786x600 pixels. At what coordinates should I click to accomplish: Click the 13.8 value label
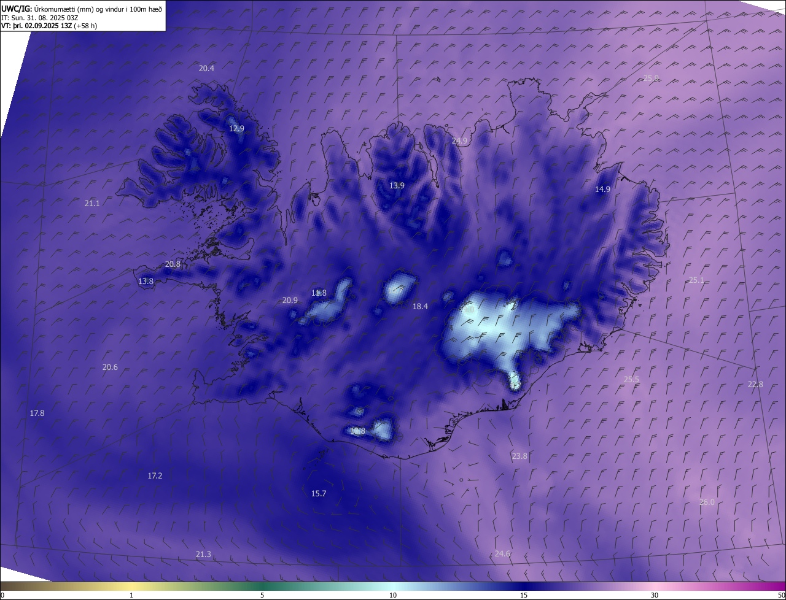(x=146, y=282)
